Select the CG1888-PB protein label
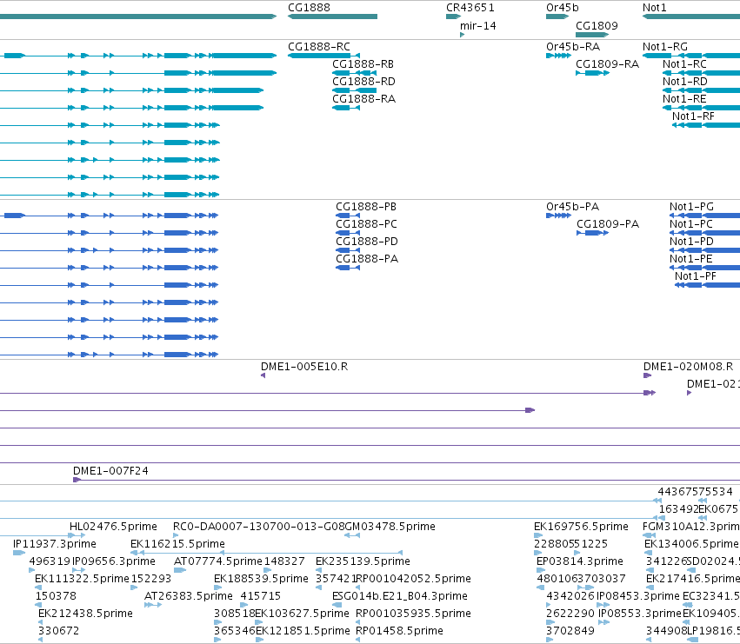 (366, 207)
